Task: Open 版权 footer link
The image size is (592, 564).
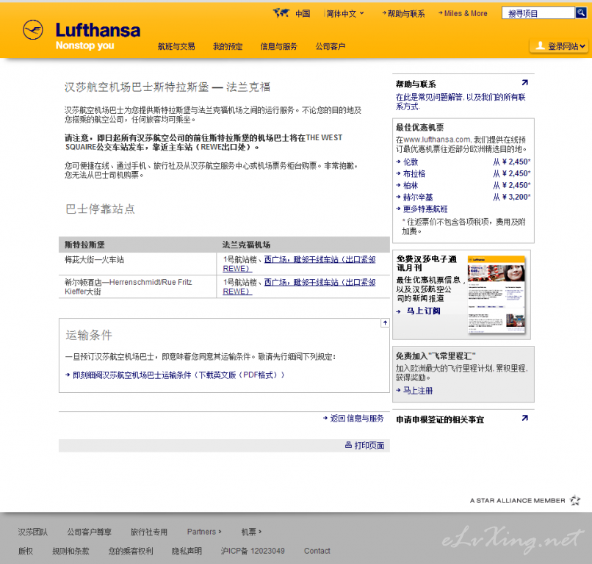Action: click(25, 551)
